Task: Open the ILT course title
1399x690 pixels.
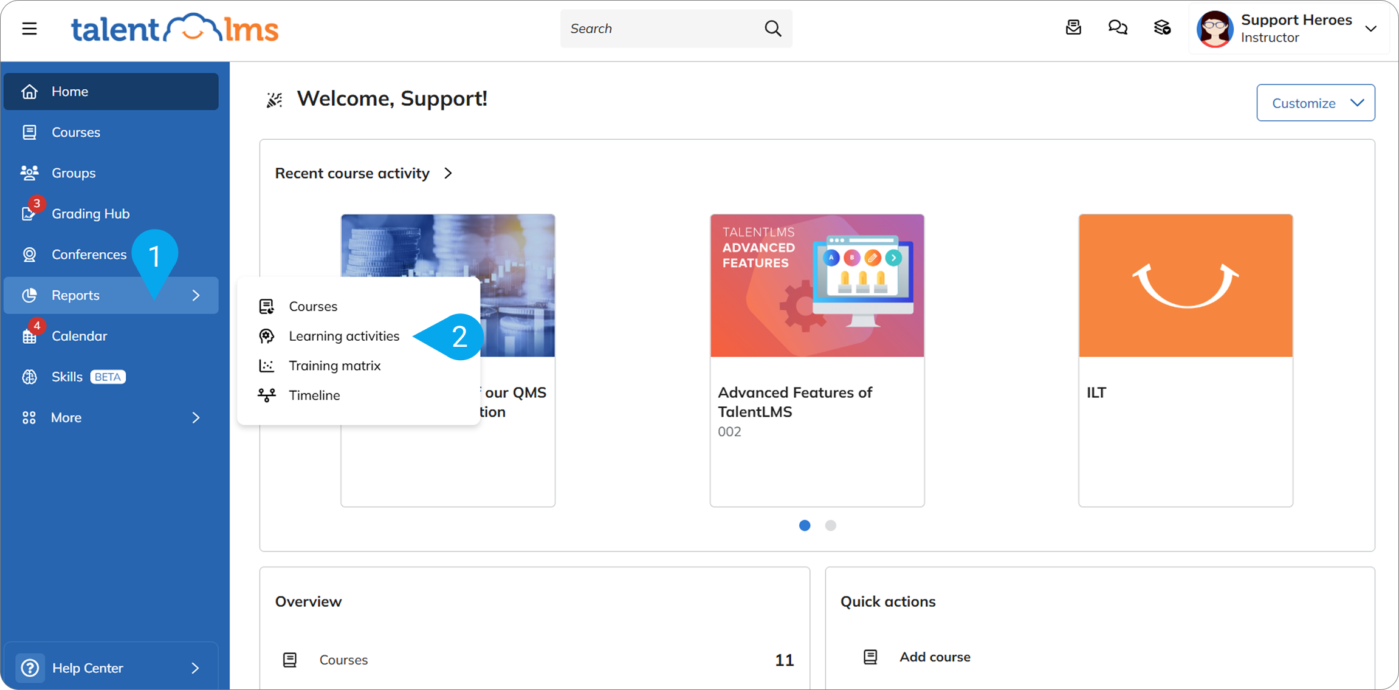Action: [1096, 392]
